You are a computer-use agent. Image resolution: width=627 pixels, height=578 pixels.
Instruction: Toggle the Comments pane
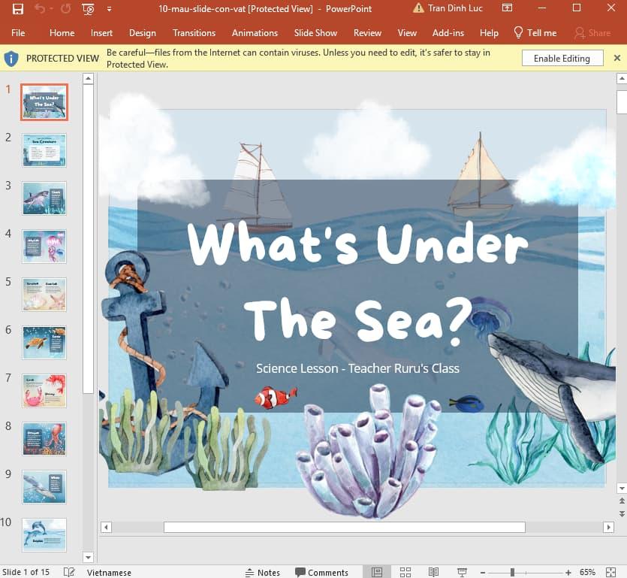tap(321, 572)
